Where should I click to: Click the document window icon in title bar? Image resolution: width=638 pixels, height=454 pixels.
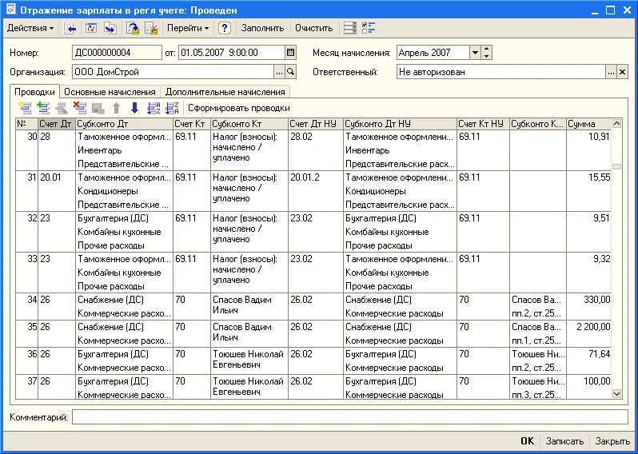(10, 10)
